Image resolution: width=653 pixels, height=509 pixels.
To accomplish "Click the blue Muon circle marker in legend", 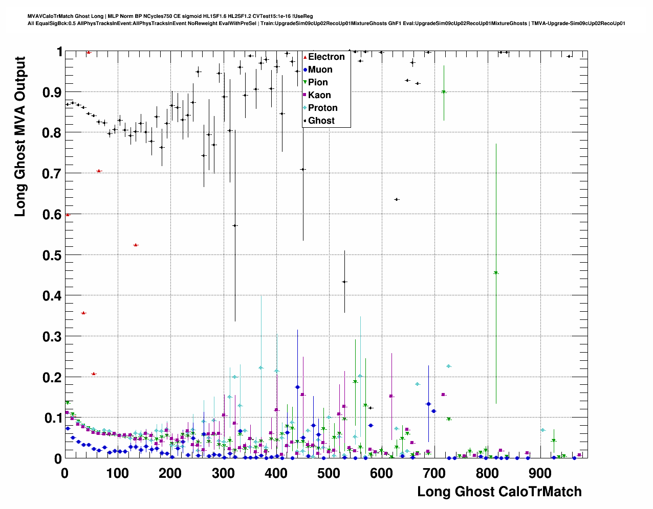I will 305,70.
